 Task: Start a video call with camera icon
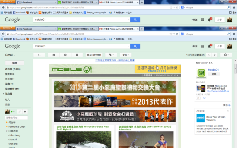[x=25, y=112]
